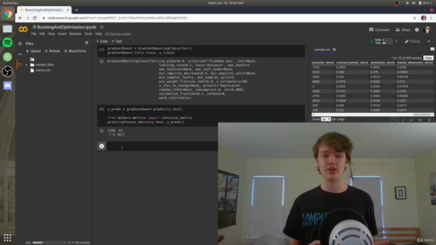The width and height of the screenshot is (436, 245).
Task: Open a new browser tab
Action: (76, 10)
